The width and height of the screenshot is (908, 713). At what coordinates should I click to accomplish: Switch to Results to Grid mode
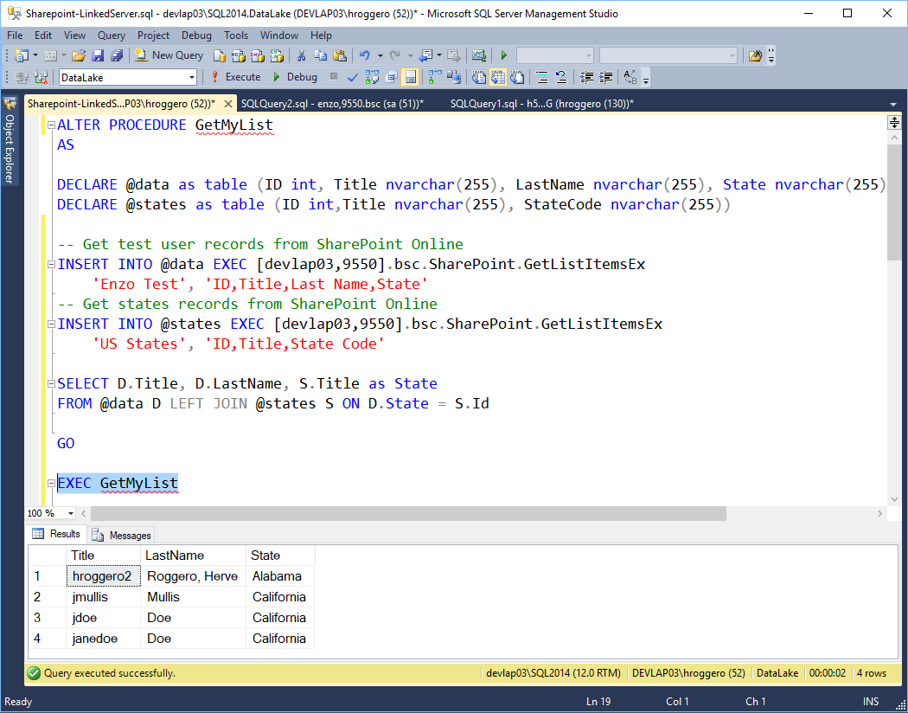click(x=497, y=77)
